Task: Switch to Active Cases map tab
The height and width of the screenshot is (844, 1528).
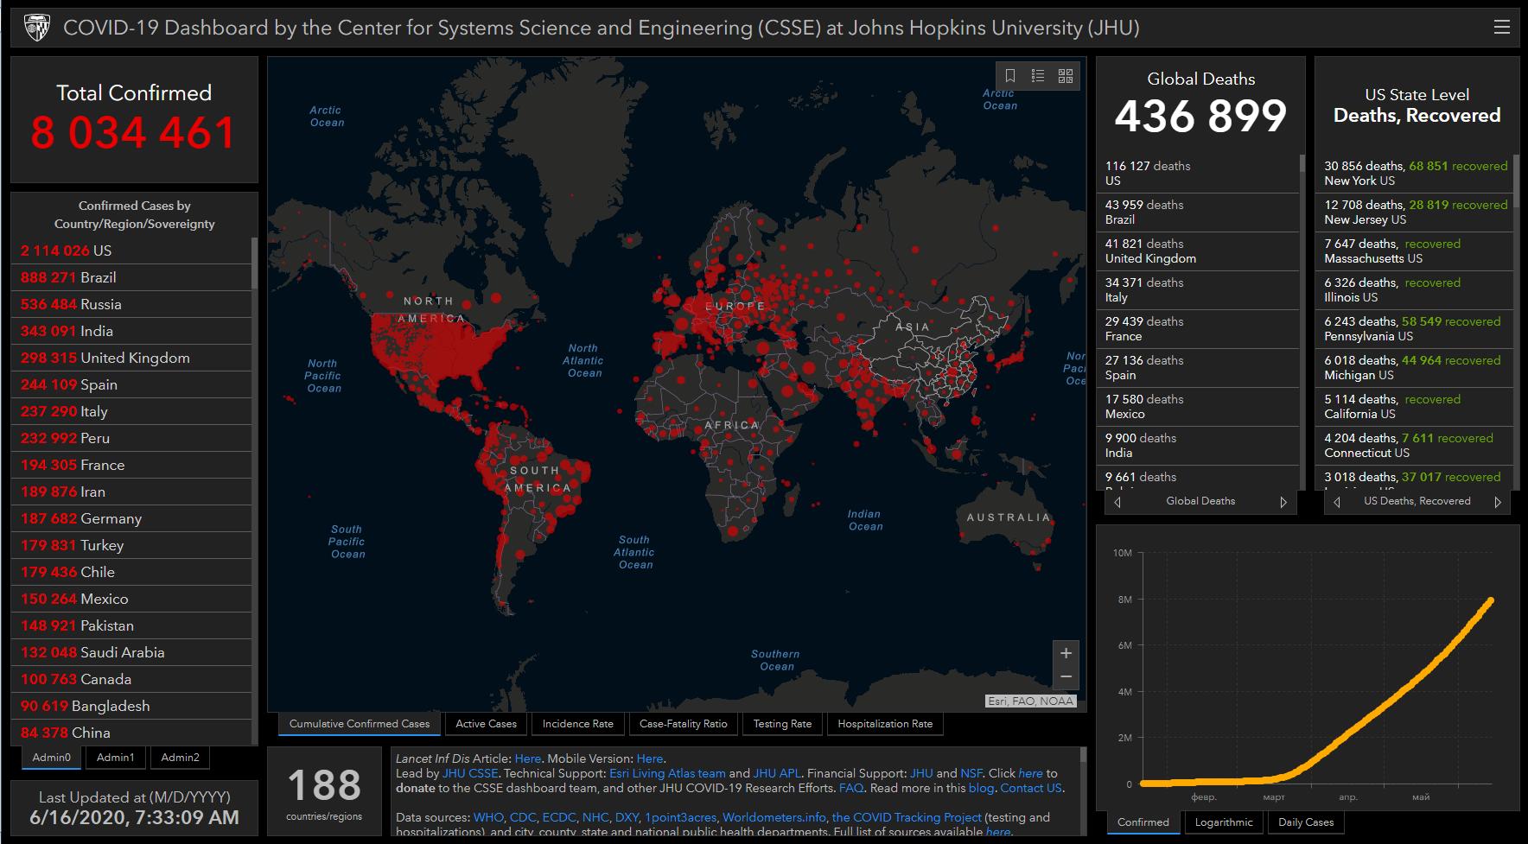Action: click(486, 724)
